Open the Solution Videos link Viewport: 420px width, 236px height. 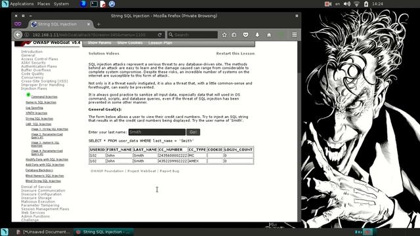104,54
